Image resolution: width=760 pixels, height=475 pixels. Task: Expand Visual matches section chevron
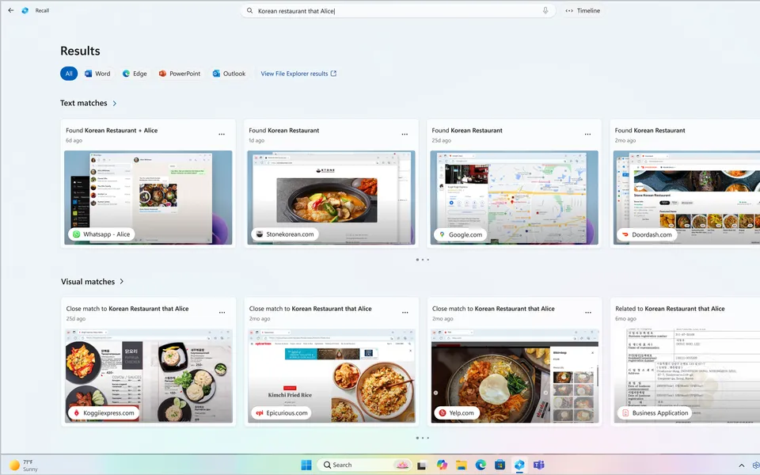122,282
